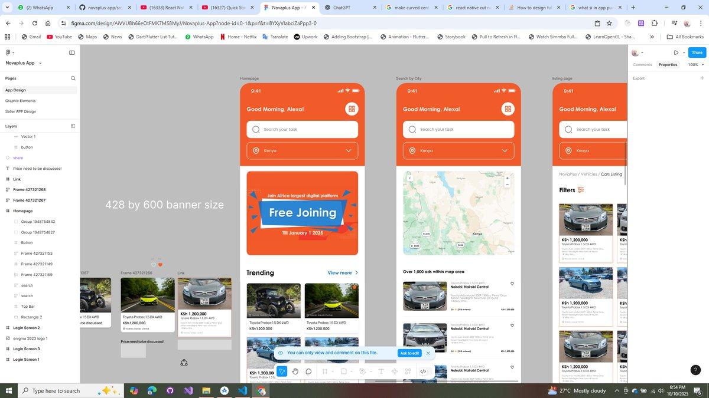Viewport: 709px width, 398px height.
Task: Click the Filters slider icon on listing page
Action: click(581, 190)
